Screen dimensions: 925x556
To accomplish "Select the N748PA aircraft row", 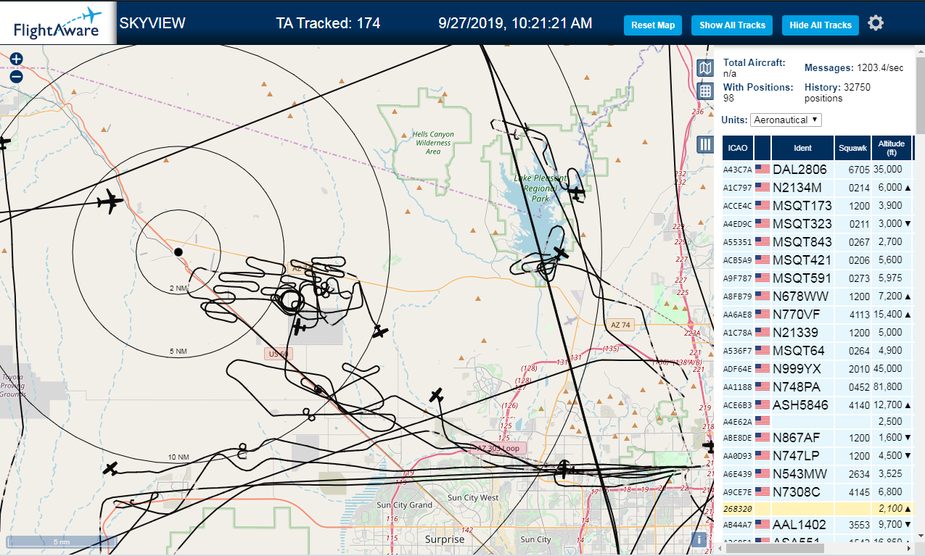I will [818, 386].
